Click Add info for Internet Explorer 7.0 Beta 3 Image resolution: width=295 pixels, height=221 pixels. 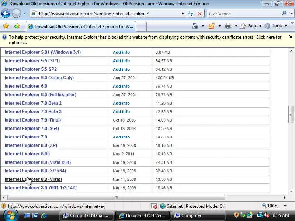121,112
